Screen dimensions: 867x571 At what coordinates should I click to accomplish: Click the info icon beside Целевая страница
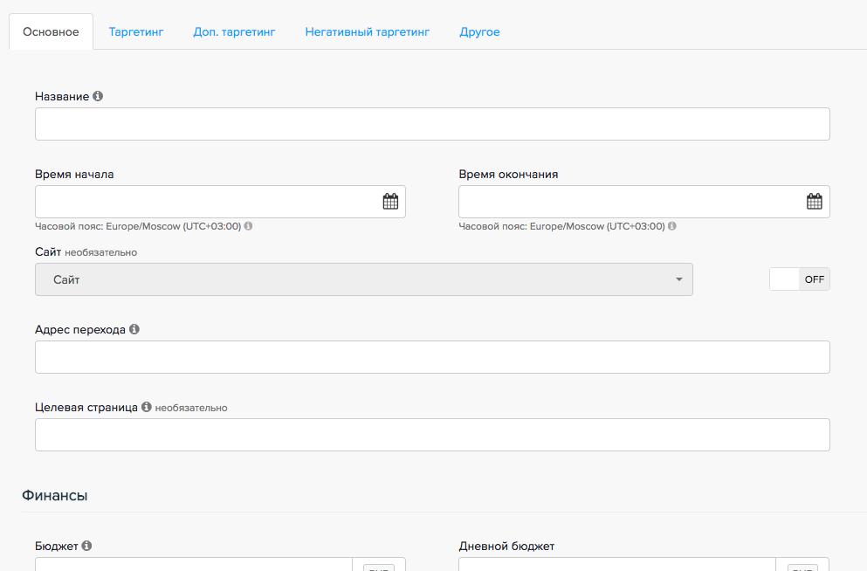[x=147, y=407]
